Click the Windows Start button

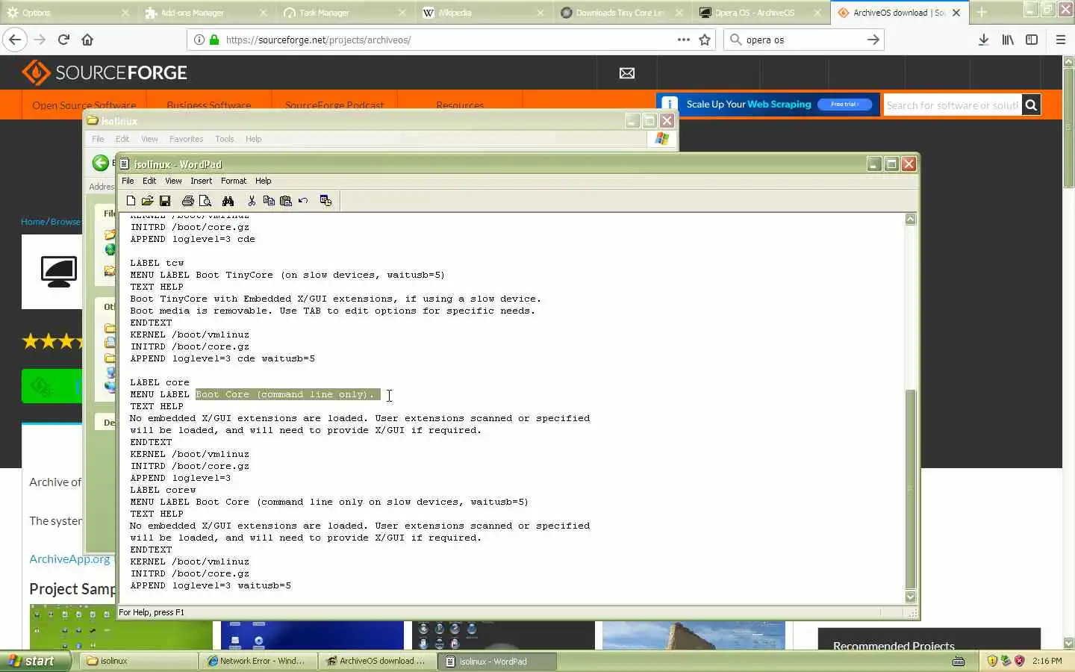click(x=36, y=661)
